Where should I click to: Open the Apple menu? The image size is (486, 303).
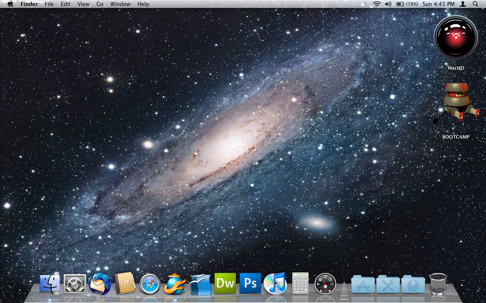click(10, 4)
